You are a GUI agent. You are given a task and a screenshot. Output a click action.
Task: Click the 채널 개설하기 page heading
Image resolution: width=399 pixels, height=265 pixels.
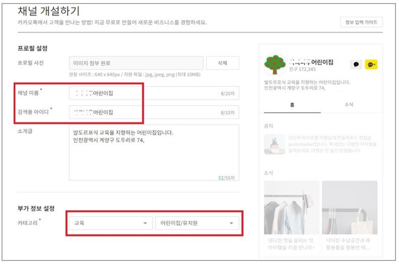pyautogui.click(x=48, y=11)
